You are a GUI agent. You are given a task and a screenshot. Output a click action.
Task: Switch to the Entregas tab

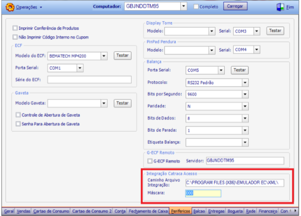click(x=216, y=211)
